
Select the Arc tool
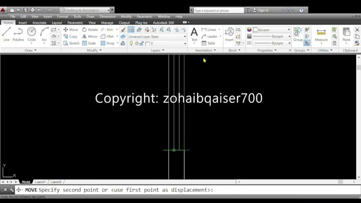coord(44,34)
